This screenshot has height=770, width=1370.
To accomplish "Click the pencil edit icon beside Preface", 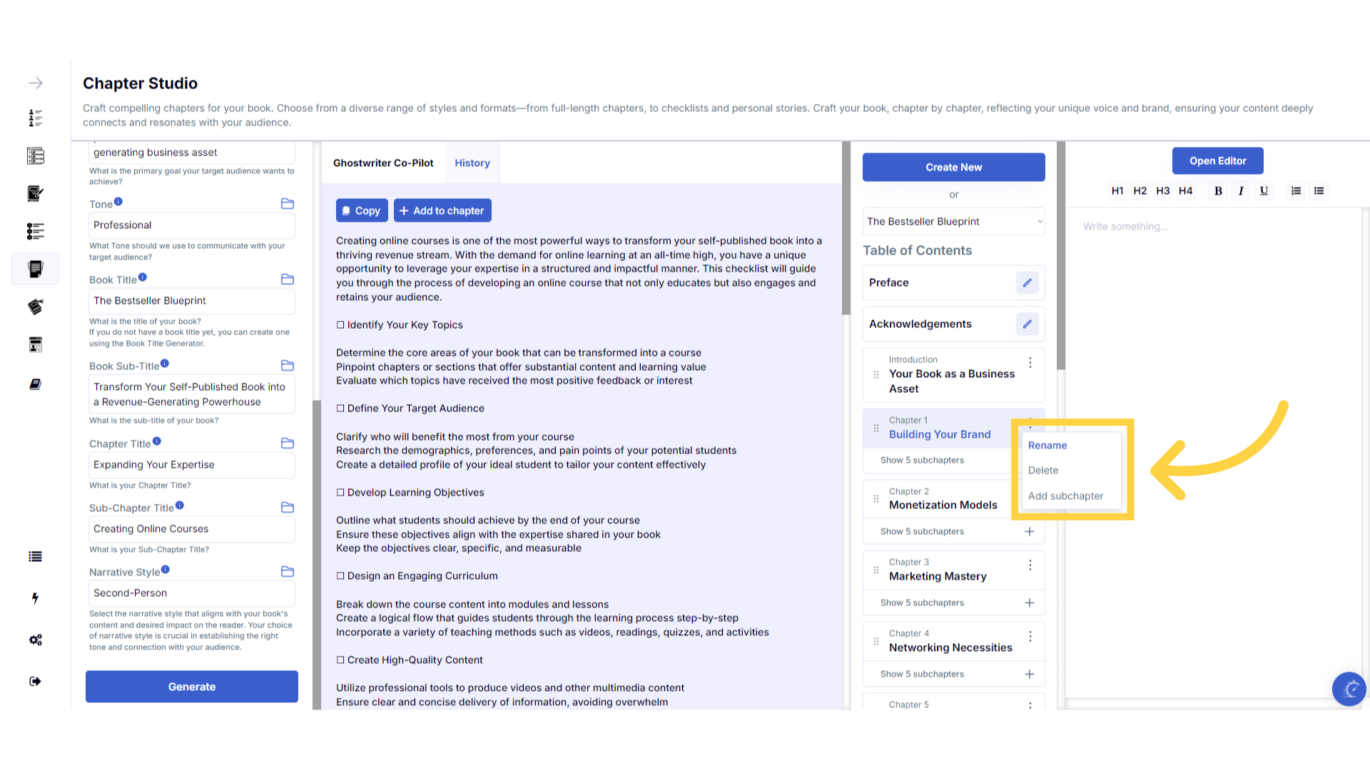I will pyautogui.click(x=1027, y=283).
